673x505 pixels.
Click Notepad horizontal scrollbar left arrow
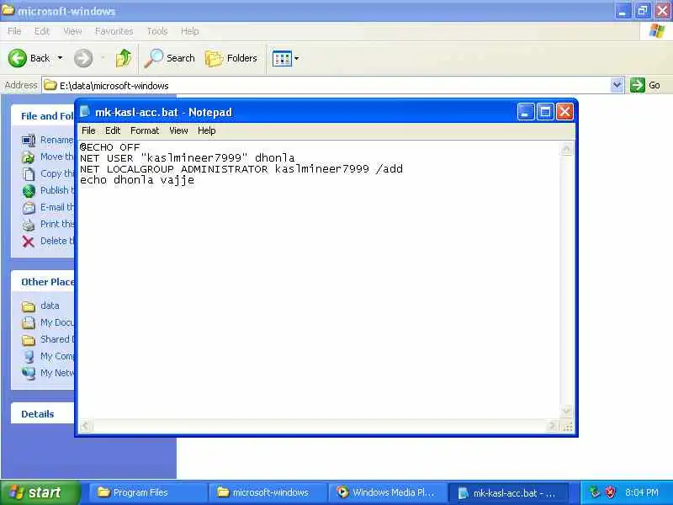coord(85,426)
